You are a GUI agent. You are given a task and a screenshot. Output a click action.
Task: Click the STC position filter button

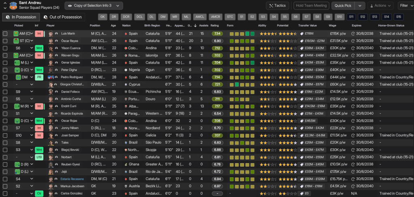[x=230, y=17]
